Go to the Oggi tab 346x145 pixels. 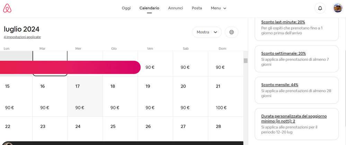click(x=126, y=8)
